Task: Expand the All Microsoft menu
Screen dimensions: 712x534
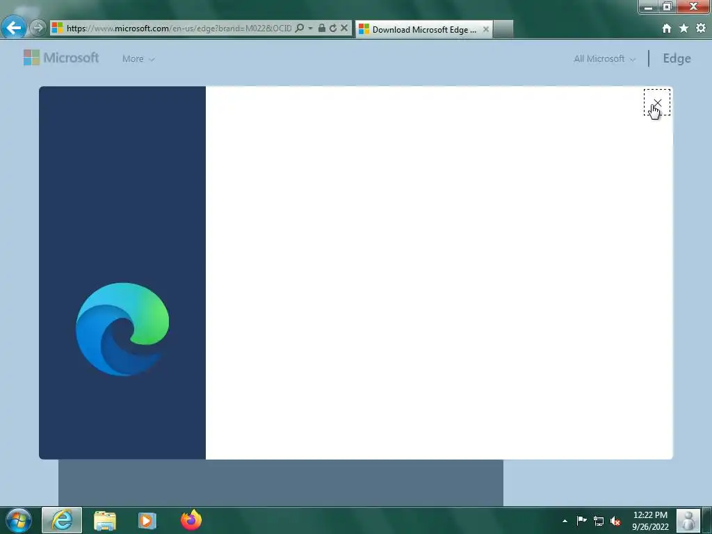Action: point(604,58)
